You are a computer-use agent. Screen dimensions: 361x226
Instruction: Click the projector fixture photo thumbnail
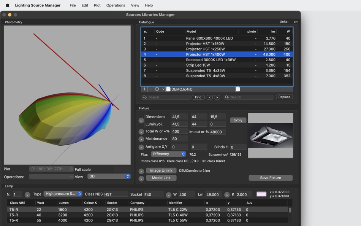pos(270,135)
